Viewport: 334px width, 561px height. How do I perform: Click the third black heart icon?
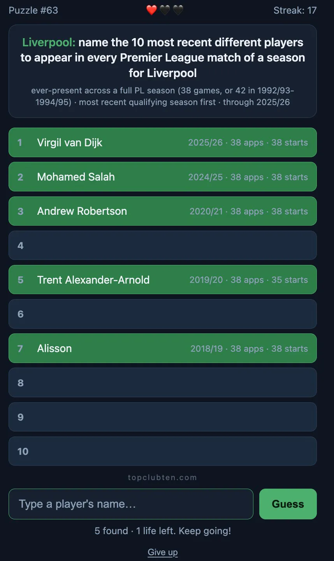pyautogui.click(x=178, y=10)
